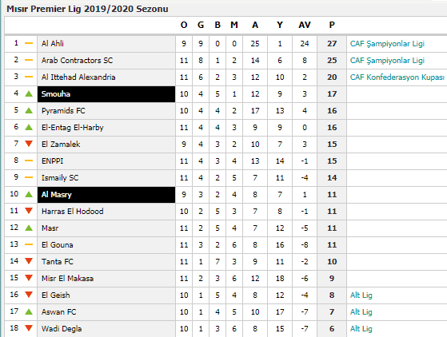Open CAF Şampiyonlar Ligi link in Al Ahli row
The image size is (447, 337).
point(387,44)
